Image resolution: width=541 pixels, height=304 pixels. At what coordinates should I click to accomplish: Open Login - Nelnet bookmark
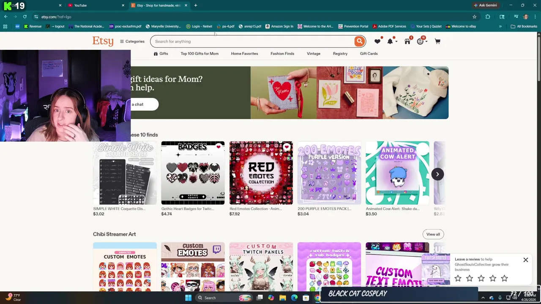pos(199,26)
